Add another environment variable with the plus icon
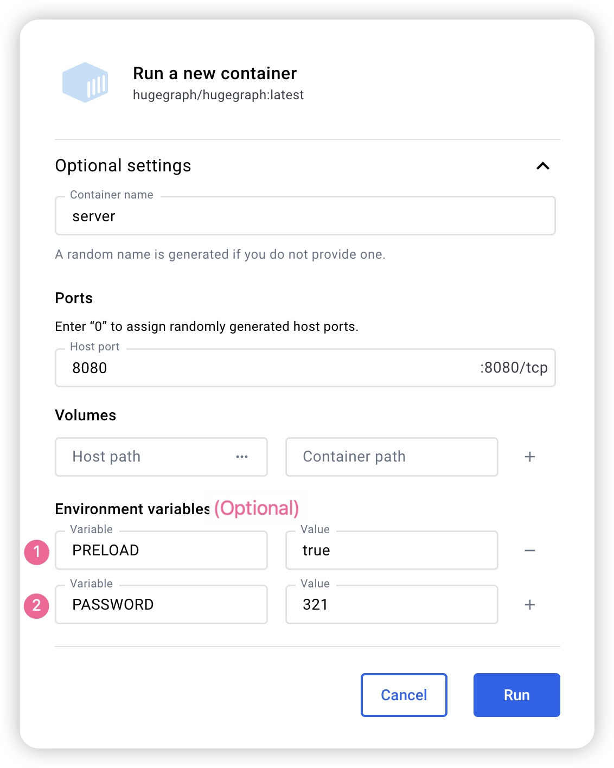 click(530, 604)
